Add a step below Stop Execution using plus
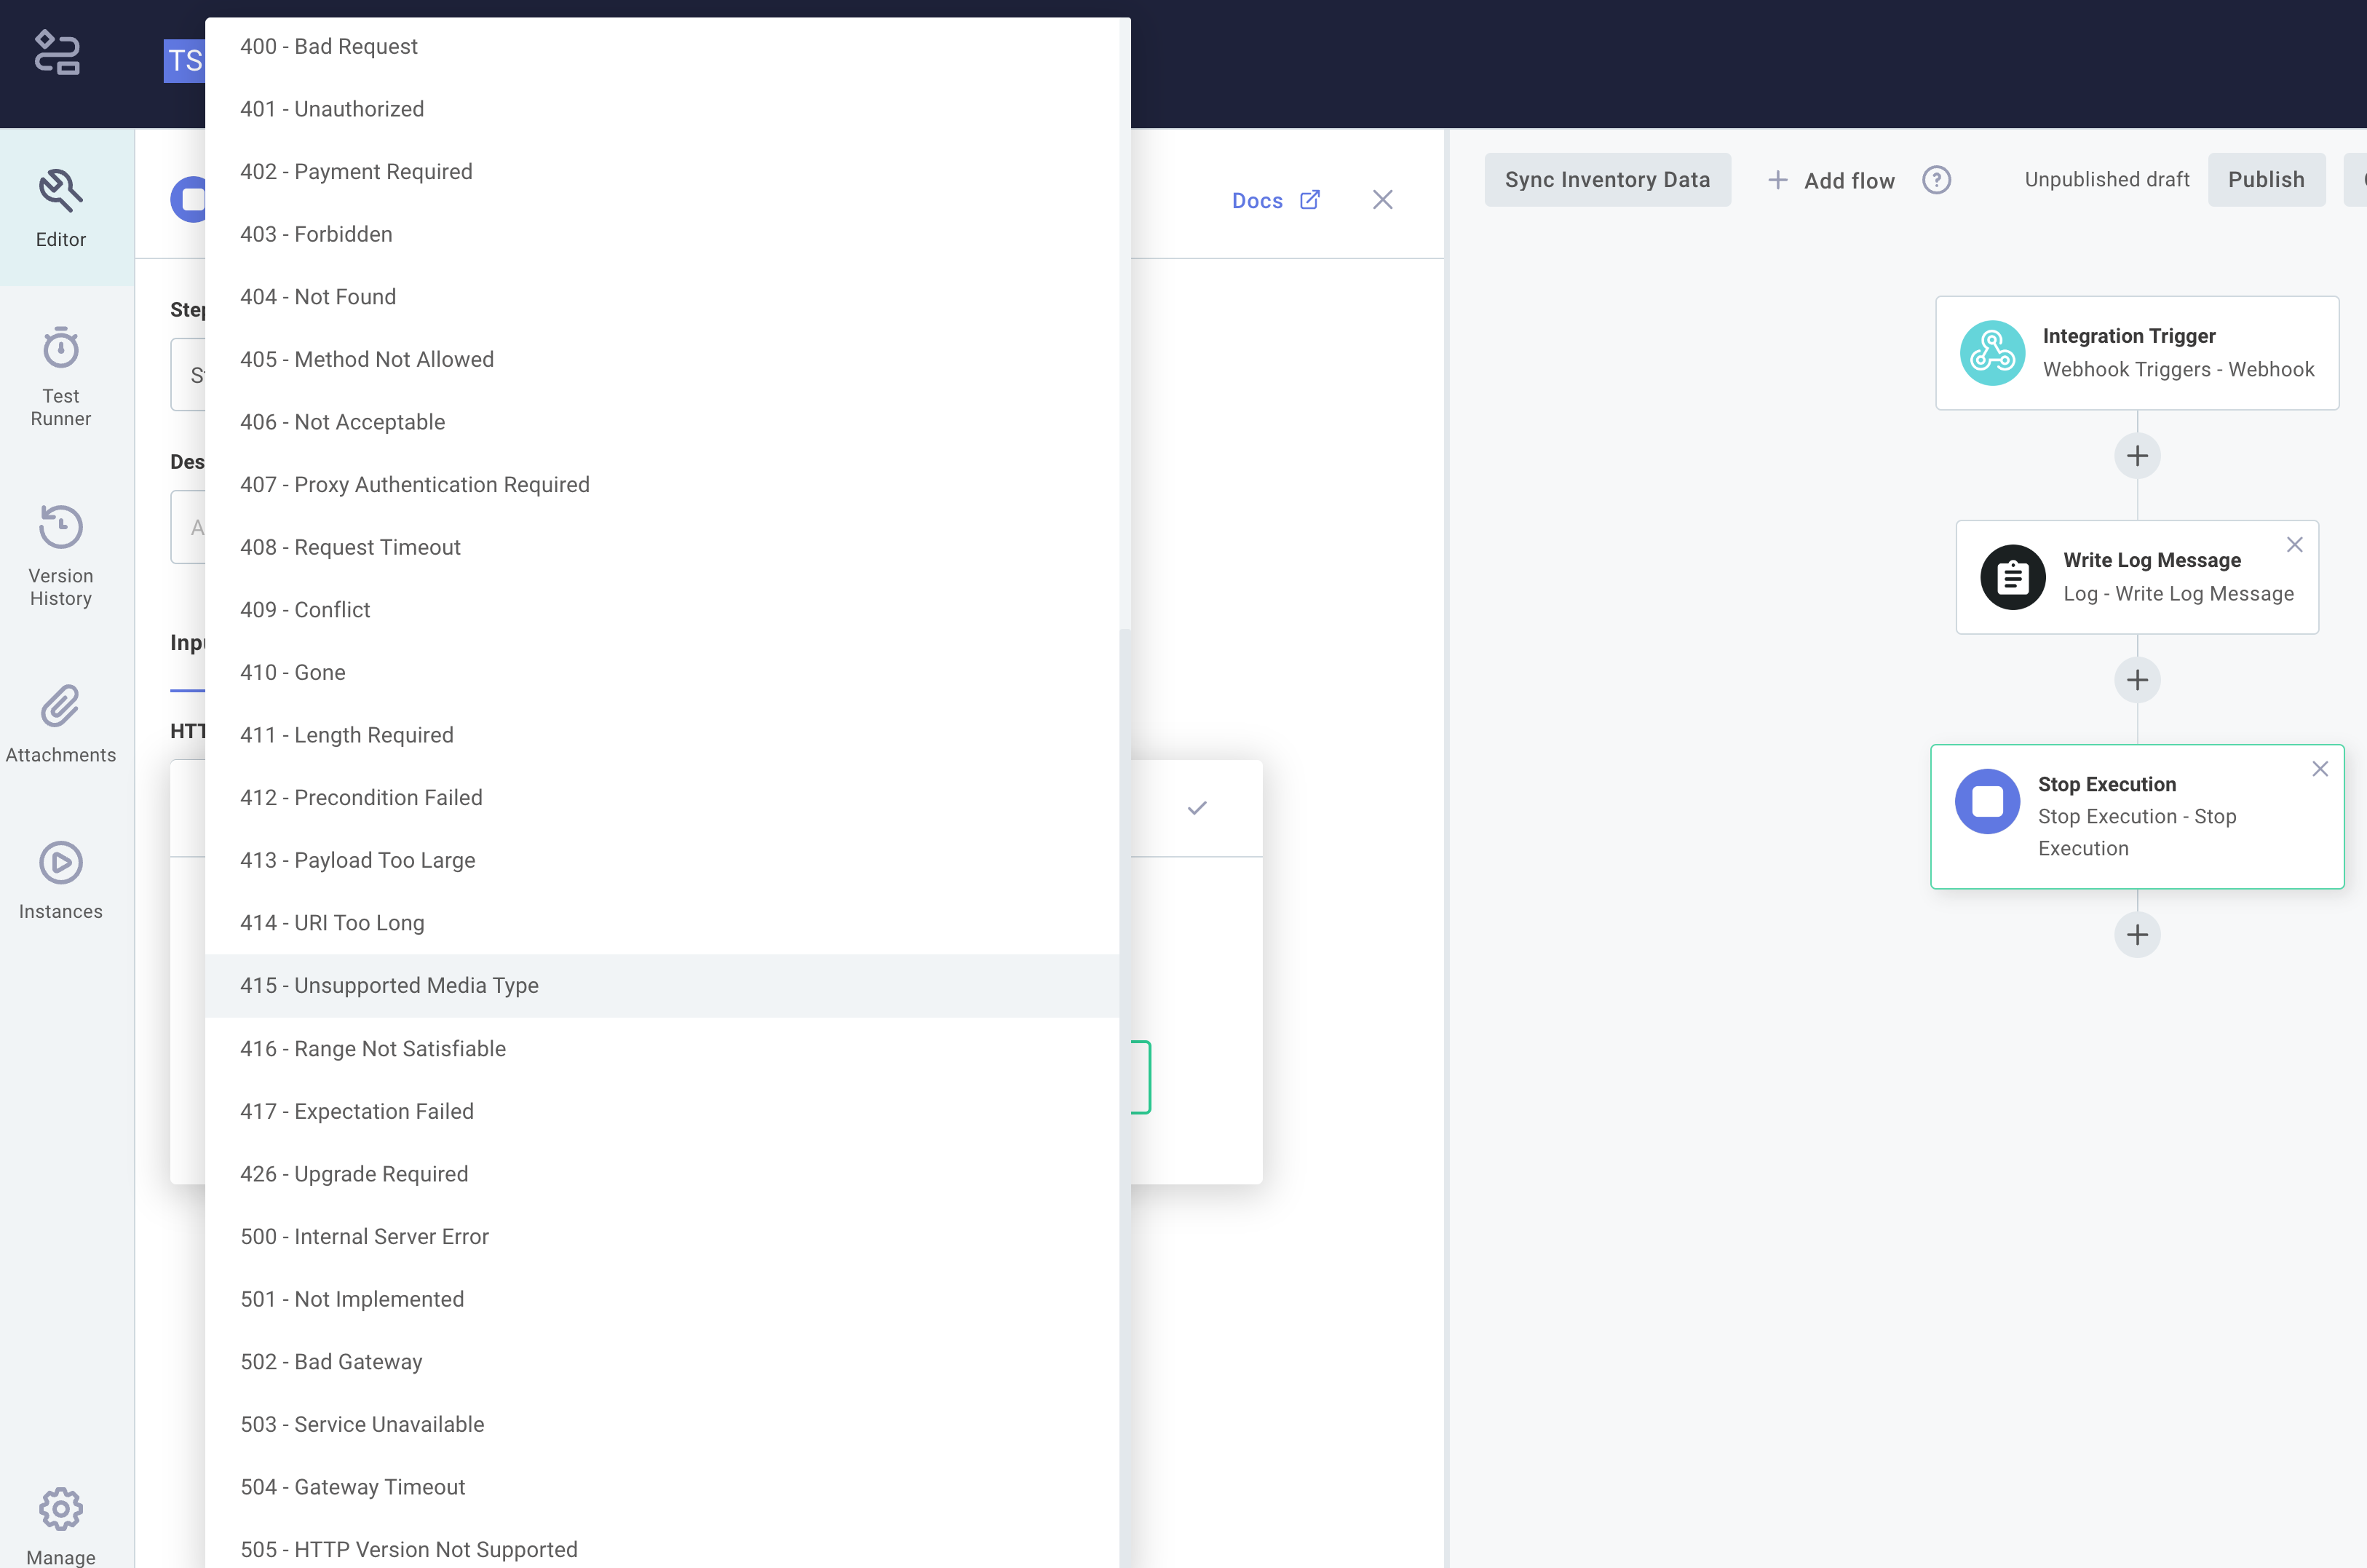Viewport: 2367px width, 1568px height. pos(2138,934)
